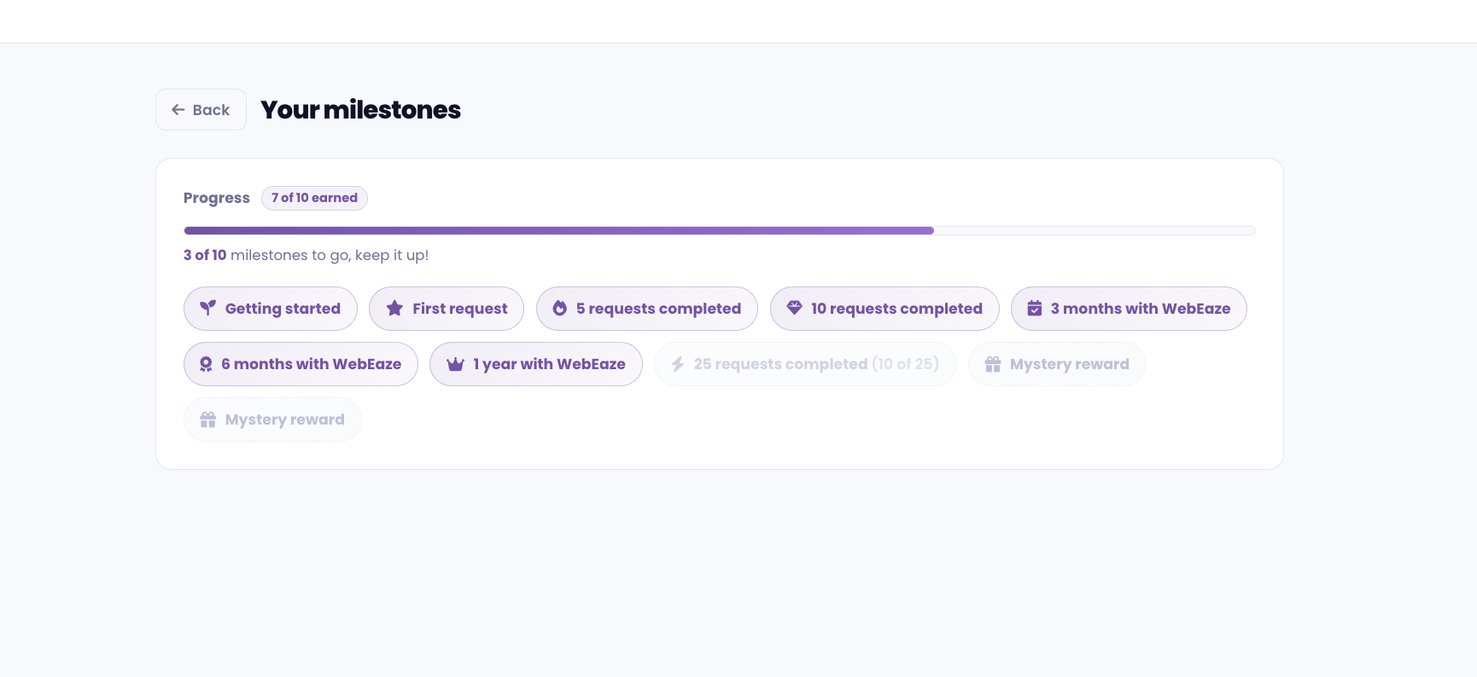Viewport: 1477px width, 677px height.
Task: Click the flame icon on 5 requests completed
Action: pyautogui.click(x=560, y=308)
